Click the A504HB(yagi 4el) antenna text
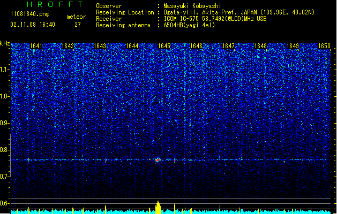Viewport: 337px width, 214px height. coord(189,25)
